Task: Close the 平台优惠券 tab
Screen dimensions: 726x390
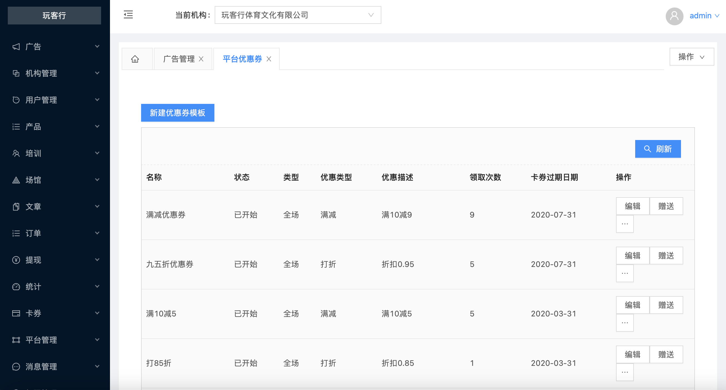Action: 269,59
